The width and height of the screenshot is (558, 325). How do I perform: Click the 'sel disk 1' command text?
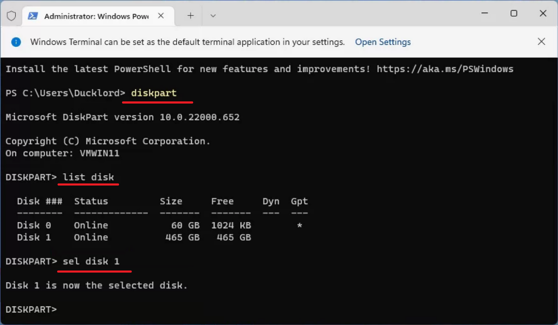pyautogui.click(x=91, y=261)
